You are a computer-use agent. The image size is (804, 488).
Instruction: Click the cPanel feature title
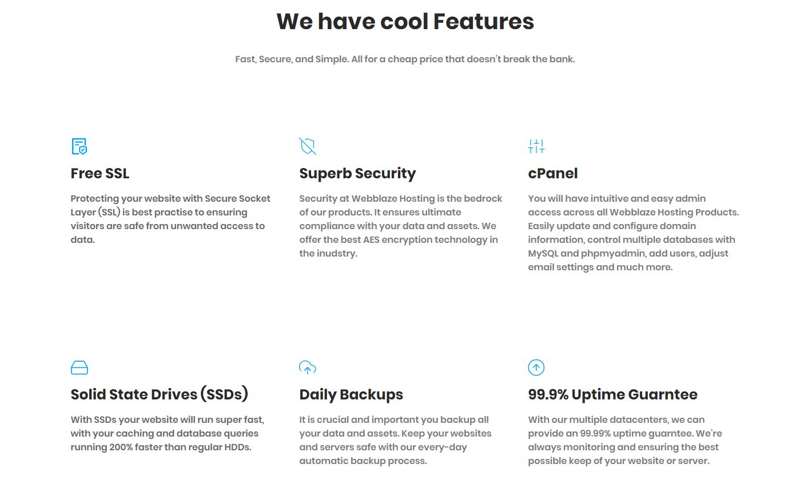[x=553, y=173]
